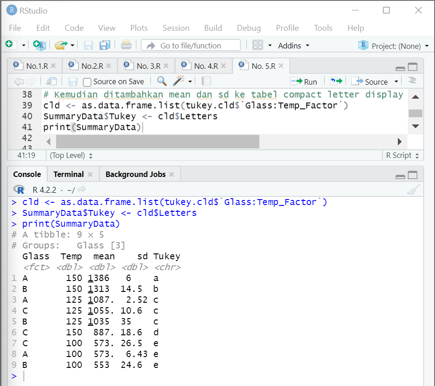Save all open documents icon

click(x=105, y=45)
